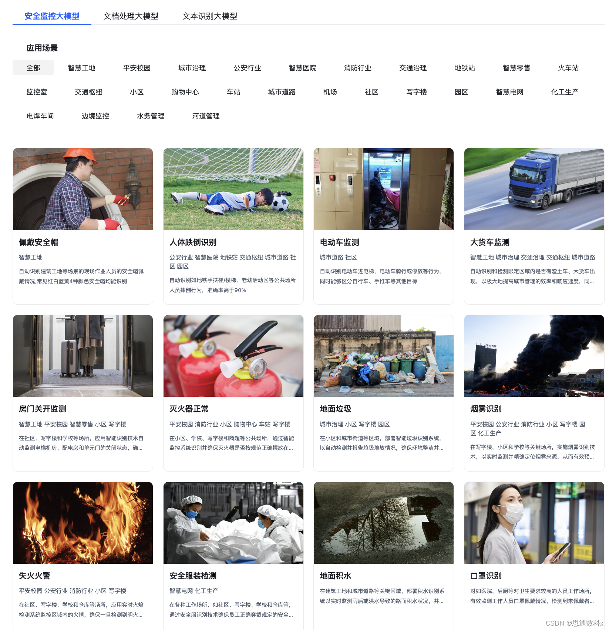The image size is (609, 630).
Task: Open the 文档处理大模型 tab
Action: click(x=131, y=16)
